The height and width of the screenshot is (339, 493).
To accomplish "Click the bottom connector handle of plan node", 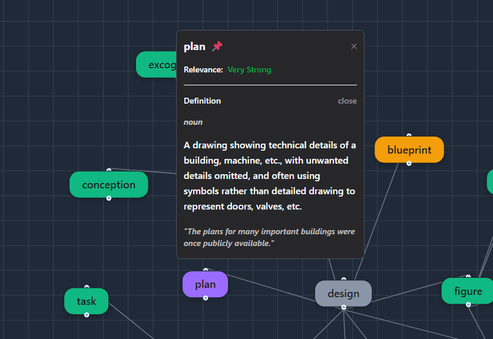I will click(x=206, y=298).
